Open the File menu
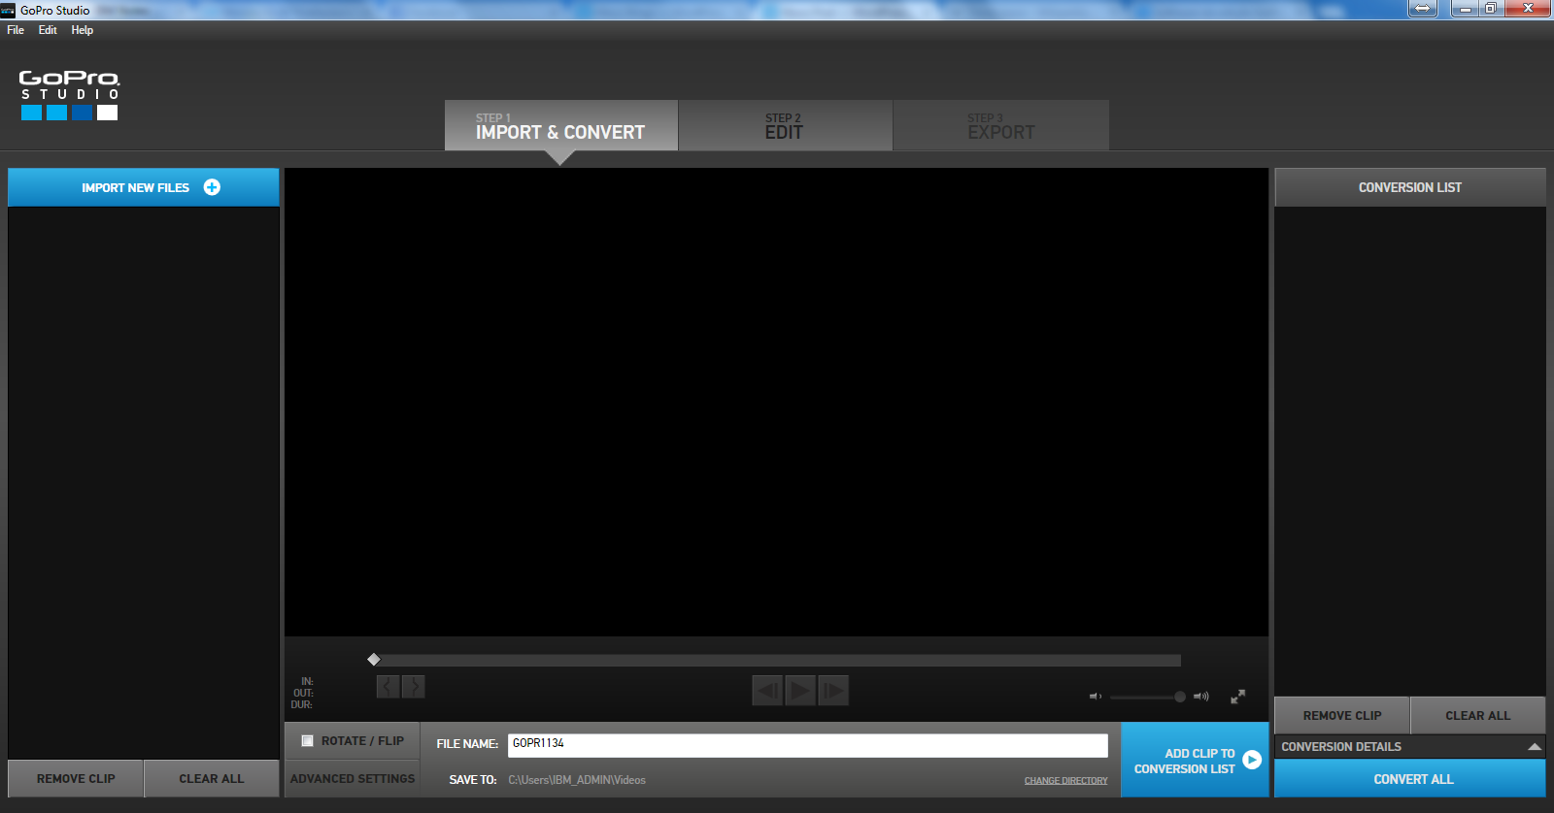 click(16, 30)
